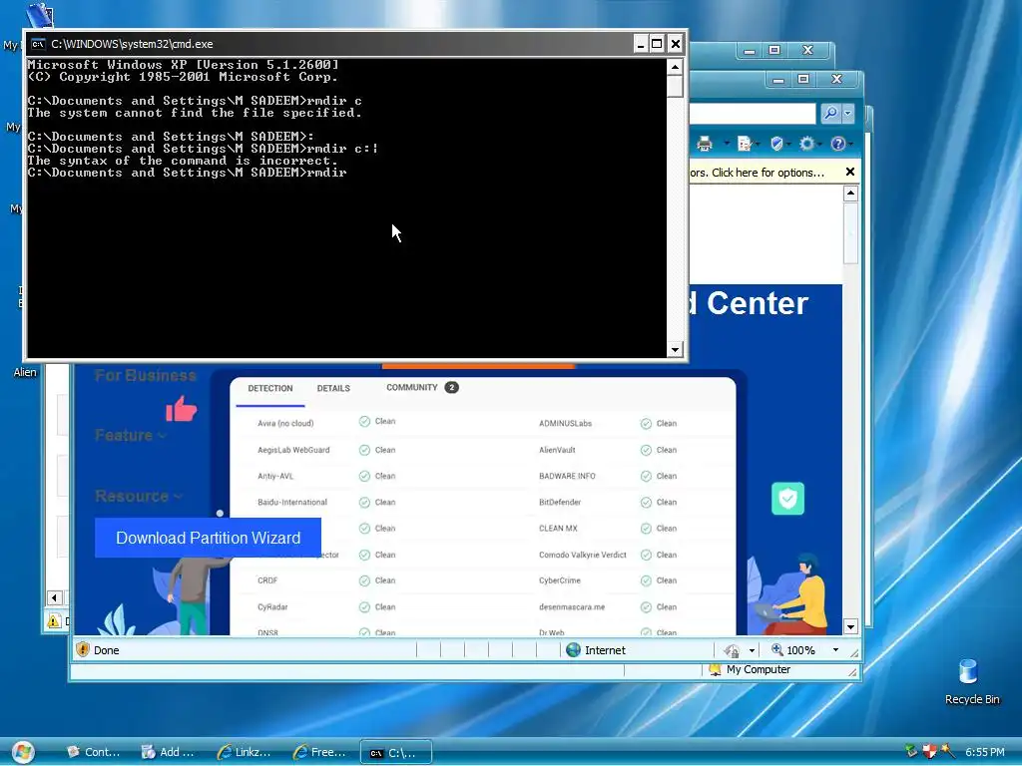Click first system tray icon
Image resolution: width=1022 pixels, height=766 pixels.
pos(911,752)
